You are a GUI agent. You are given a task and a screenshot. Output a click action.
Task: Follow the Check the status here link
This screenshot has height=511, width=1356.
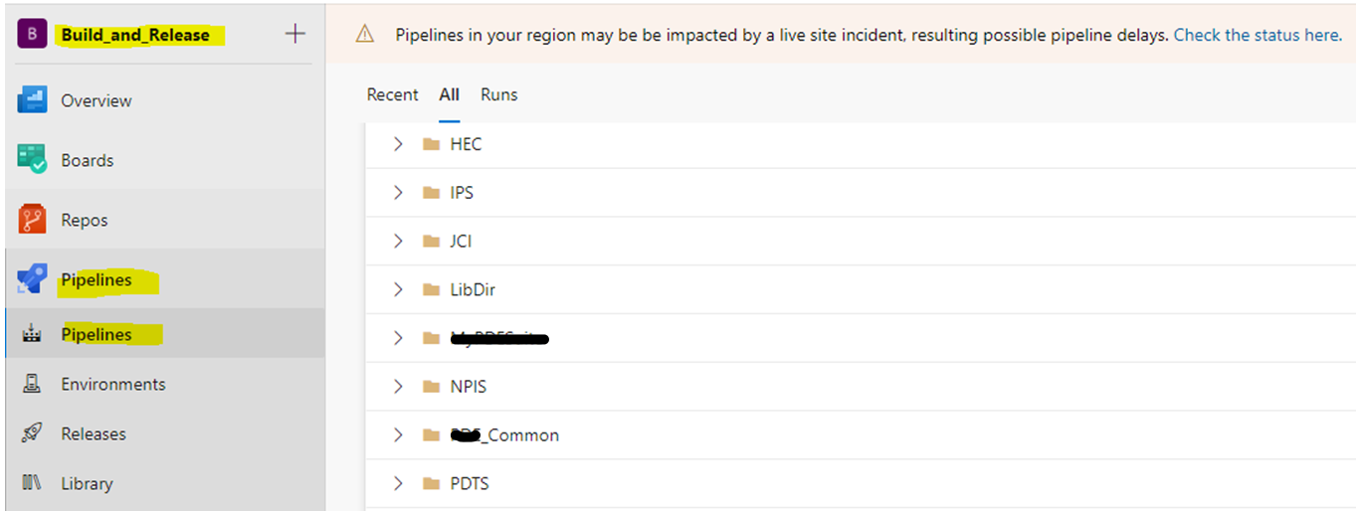pos(1258,35)
